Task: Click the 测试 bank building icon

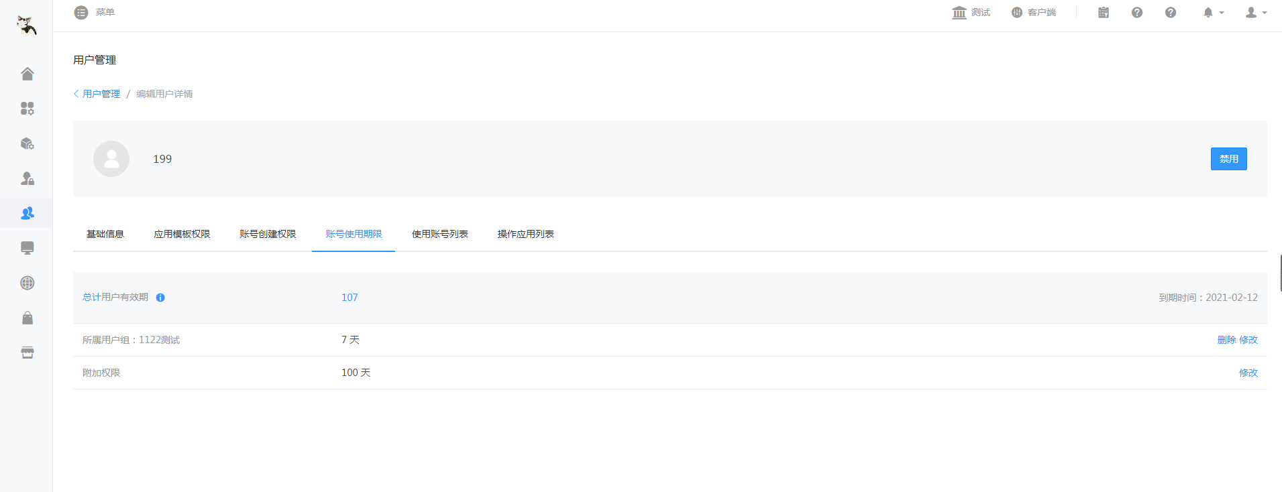Action: (x=959, y=13)
